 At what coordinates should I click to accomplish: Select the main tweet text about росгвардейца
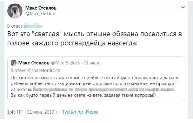tap(95, 39)
